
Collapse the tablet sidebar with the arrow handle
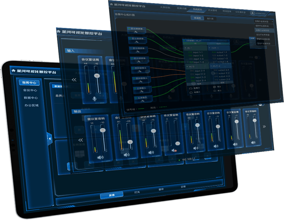pyautogui.click(x=50, y=139)
